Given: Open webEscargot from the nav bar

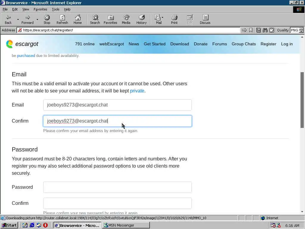Looking at the screenshot, I should tap(111, 44).
